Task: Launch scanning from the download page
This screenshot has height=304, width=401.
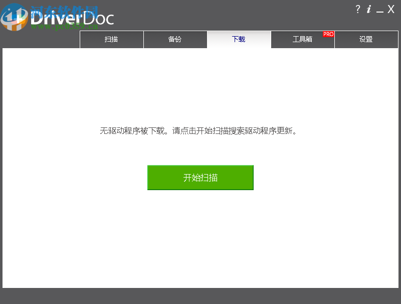Action: pos(200,177)
